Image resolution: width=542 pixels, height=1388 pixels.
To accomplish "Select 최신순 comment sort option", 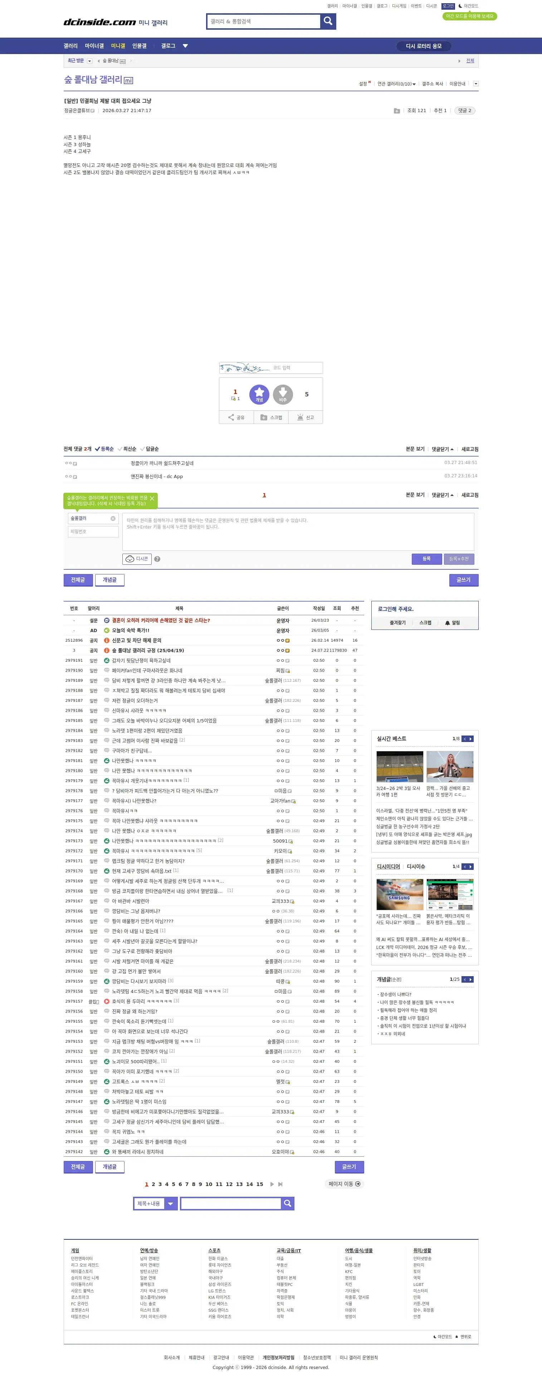I will [x=127, y=449].
